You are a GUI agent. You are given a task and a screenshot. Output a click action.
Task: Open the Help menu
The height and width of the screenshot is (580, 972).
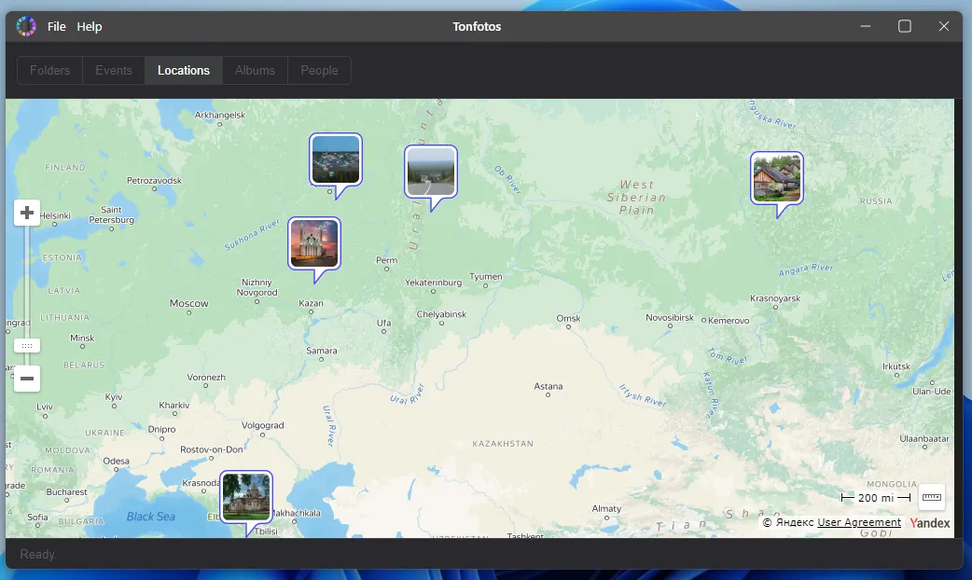(x=90, y=27)
